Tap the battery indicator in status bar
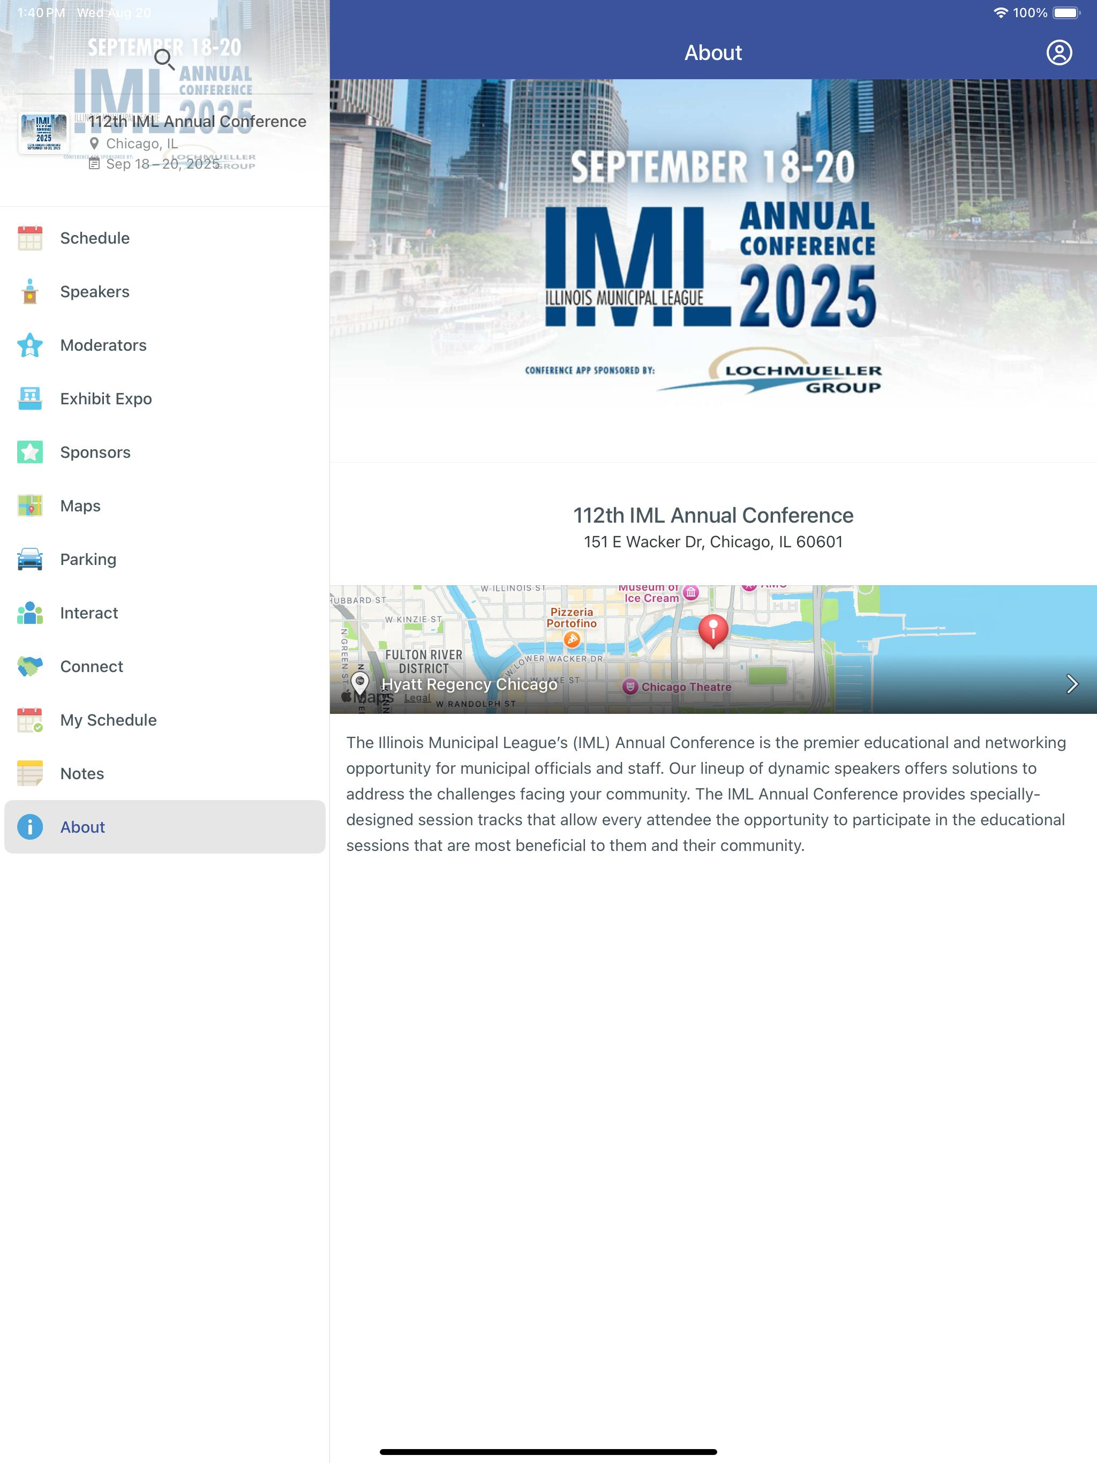This screenshot has height=1463, width=1097. pyautogui.click(x=1066, y=12)
